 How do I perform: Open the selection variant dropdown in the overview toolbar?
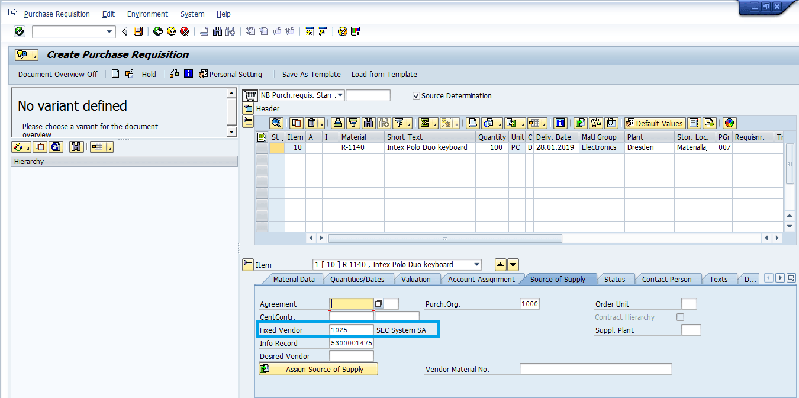tap(21, 147)
